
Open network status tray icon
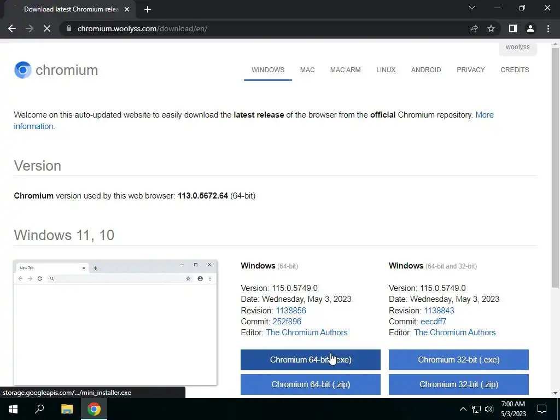point(476,409)
